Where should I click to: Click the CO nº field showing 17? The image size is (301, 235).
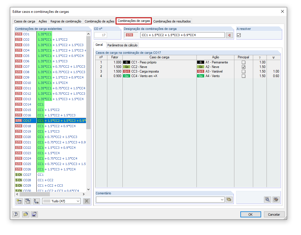point(101,35)
